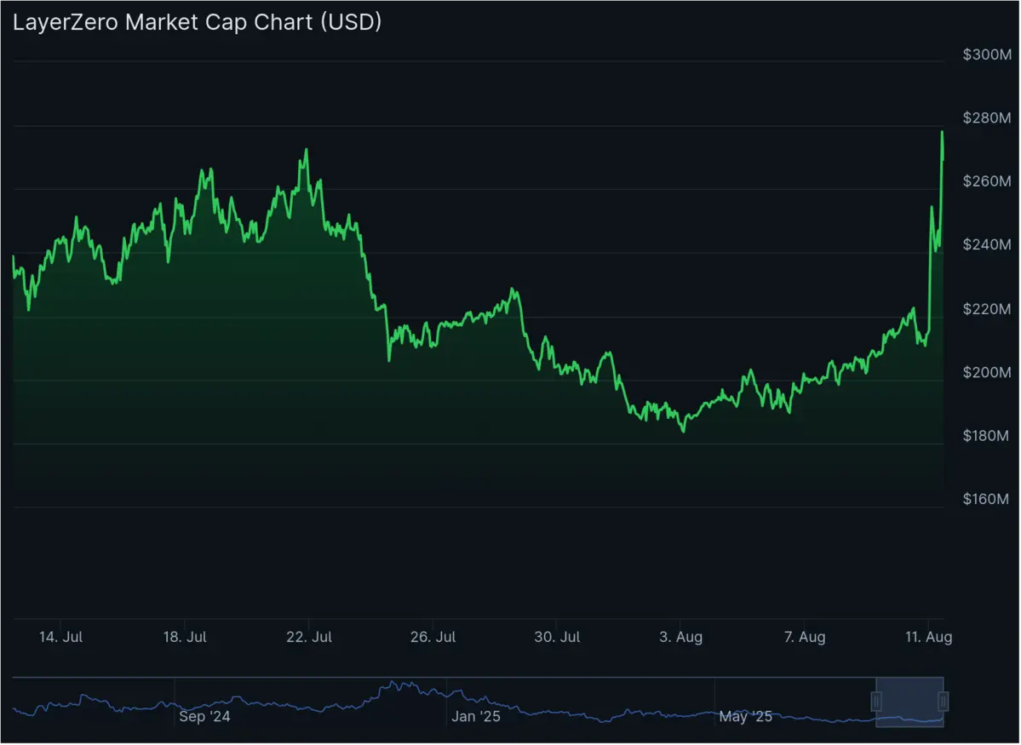Click the 7. Aug axis label
The width and height of the screenshot is (1021, 745).
(804, 636)
